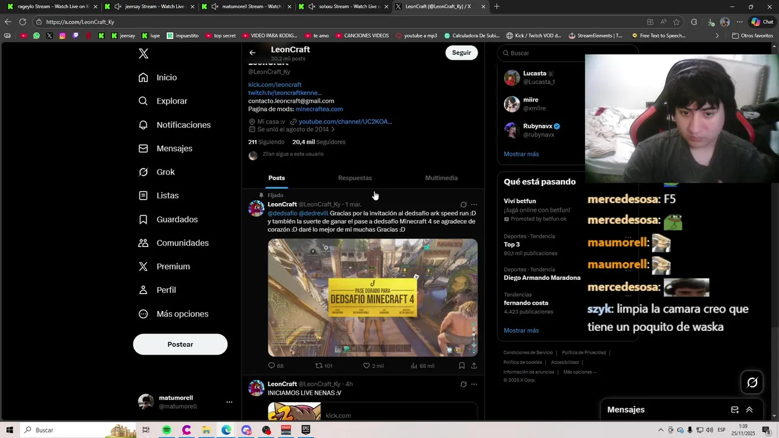Image resolution: width=779 pixels, height=438 pixels.
Task: Open the three-dot menu on the pinned post
Action: [474, 204]
